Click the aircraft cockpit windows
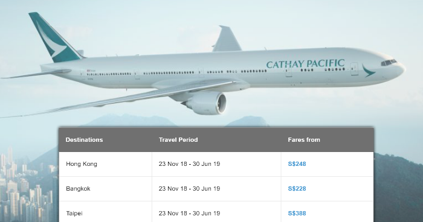Viewport: 423px width, 222px height. [389, 63]
